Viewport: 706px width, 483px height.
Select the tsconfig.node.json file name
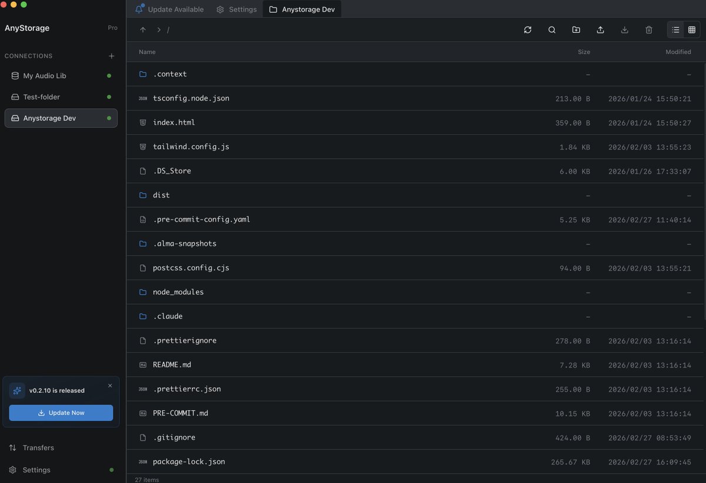pos(191,98)
